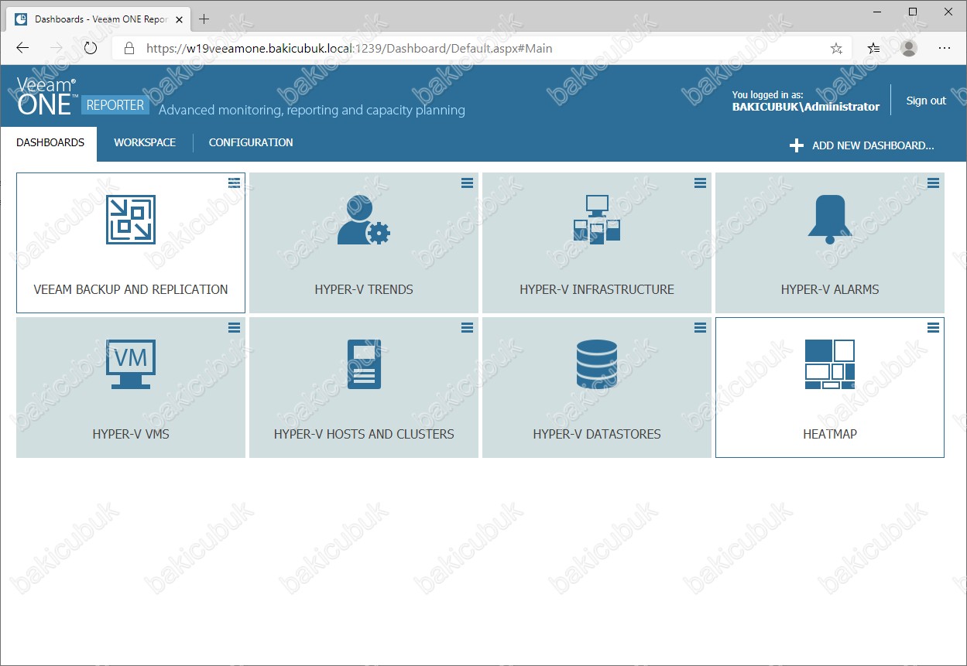Switch to the Dashboards tab

pos(50,143)
